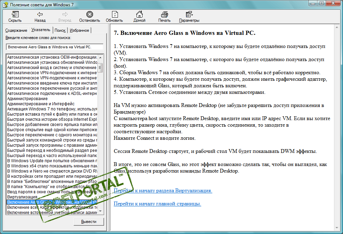This screenshot has width=343, height=234.
Task: Click the Вперед forward arrow
Action: tap(65, 14)
